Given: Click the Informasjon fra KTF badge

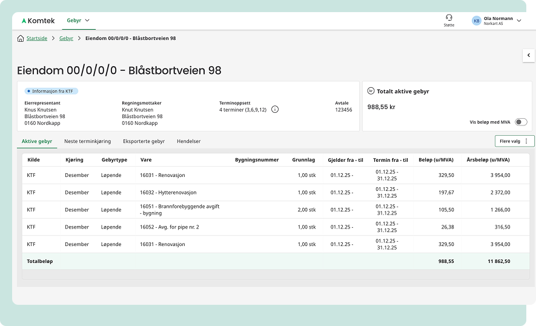Looking at the screenshot, I should tap(51, 91).
